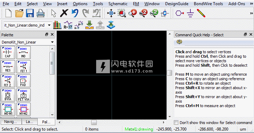
Task: Click the Quick Help gear settings icon
Action: [179, 42]
